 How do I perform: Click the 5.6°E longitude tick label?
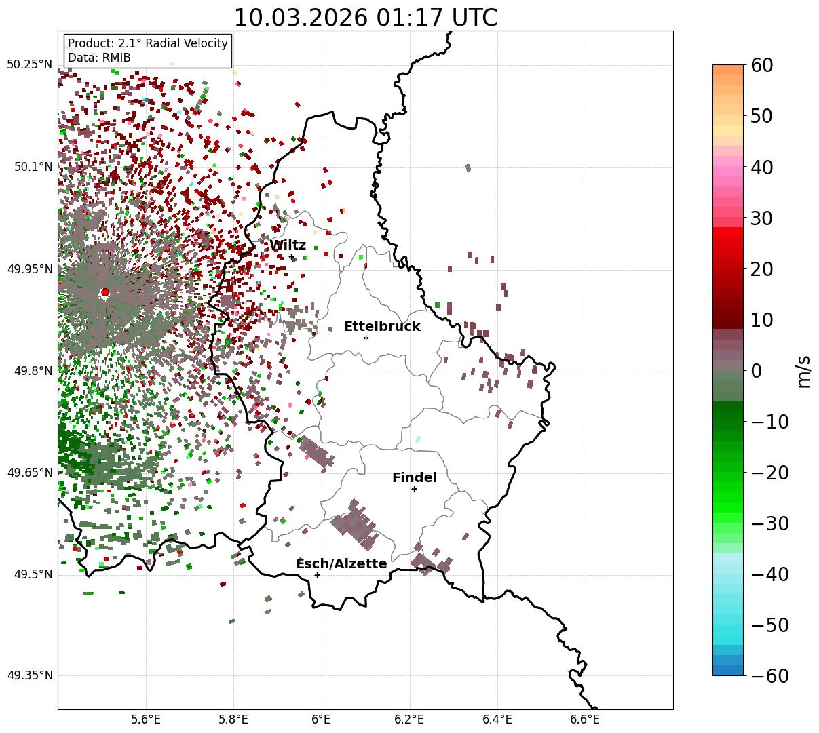click(x=146, y=721)
